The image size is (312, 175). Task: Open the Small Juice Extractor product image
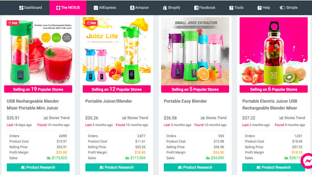tap(195, 51)
